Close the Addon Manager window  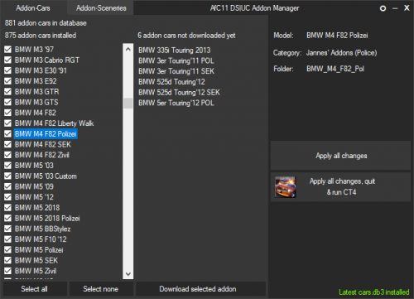click(x=407, y=8)
